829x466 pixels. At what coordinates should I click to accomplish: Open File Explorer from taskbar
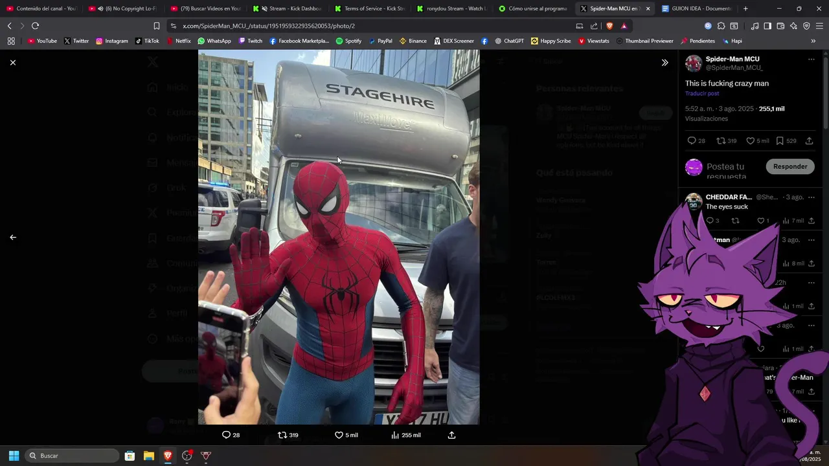click(148, 456)
